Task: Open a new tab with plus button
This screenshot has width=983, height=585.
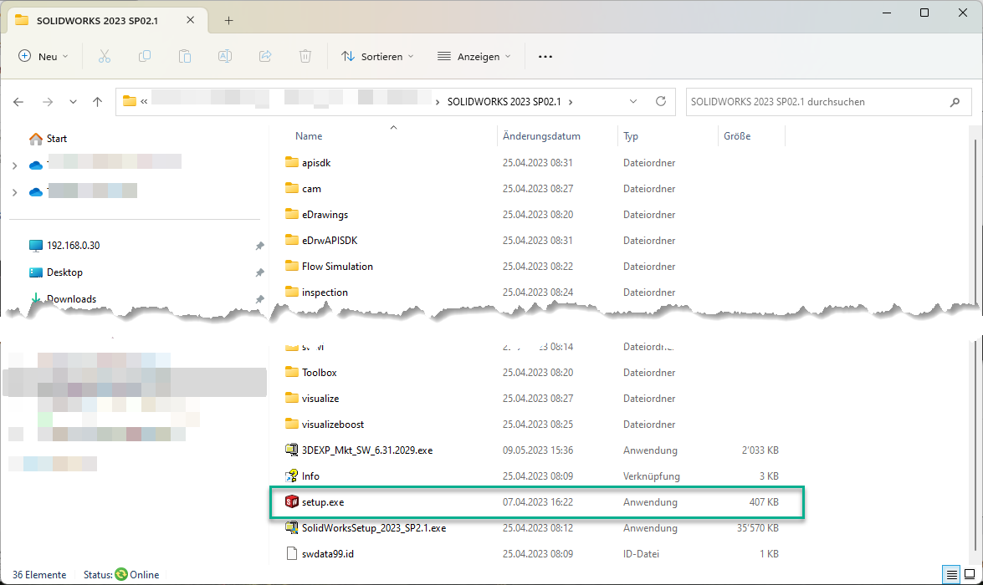Action: [x=229, y=21]
